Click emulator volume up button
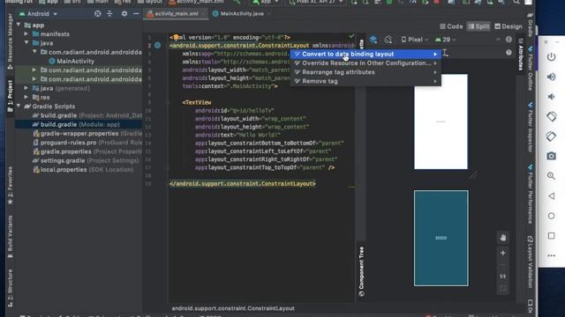 coord(551,77)
